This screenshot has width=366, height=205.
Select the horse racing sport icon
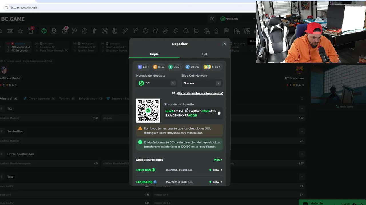pyautogui.click(x=156, y=31)
